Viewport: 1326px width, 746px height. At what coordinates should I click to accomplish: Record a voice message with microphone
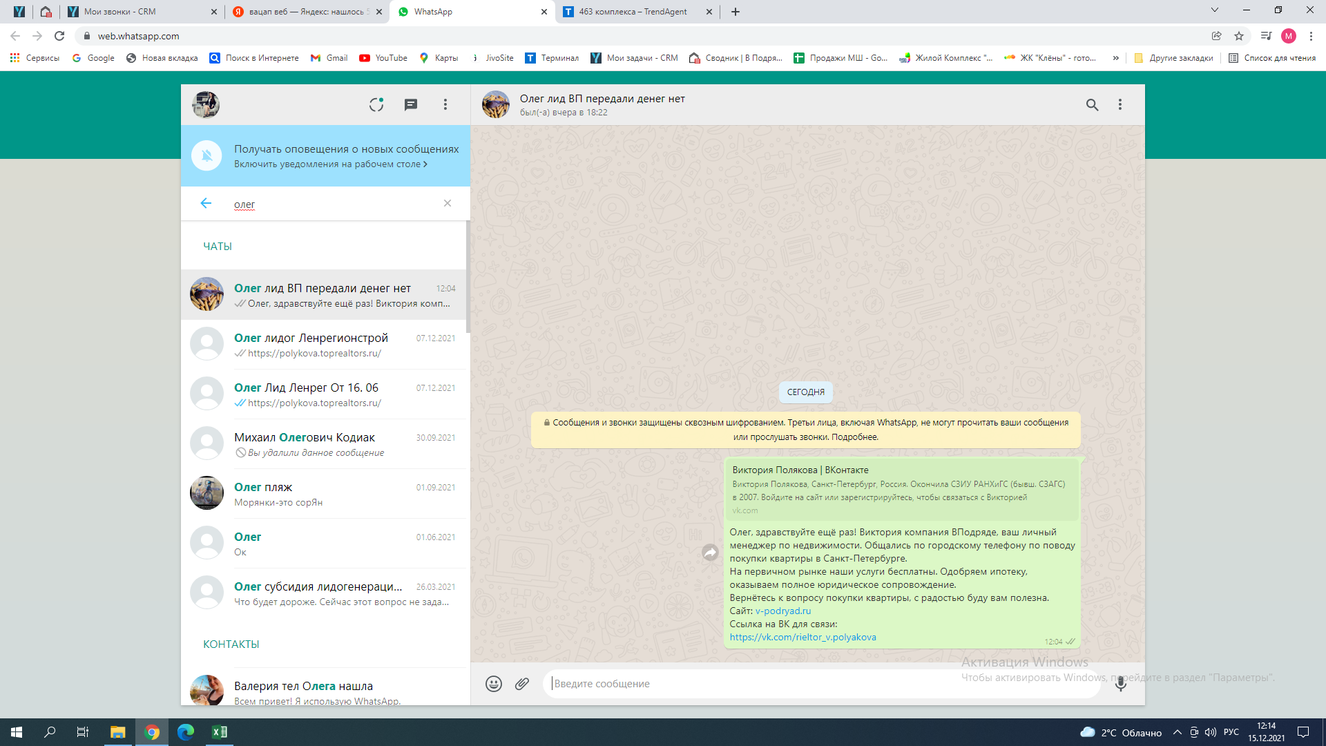[1120, 684]
